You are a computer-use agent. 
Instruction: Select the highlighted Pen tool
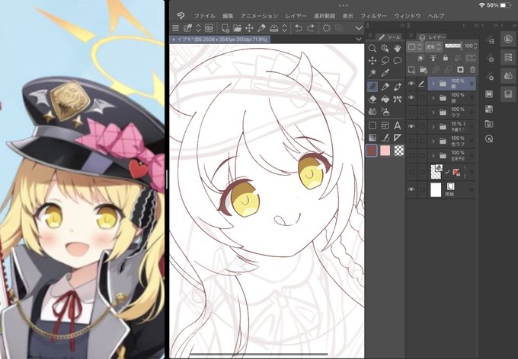click(x=373, y=87)
